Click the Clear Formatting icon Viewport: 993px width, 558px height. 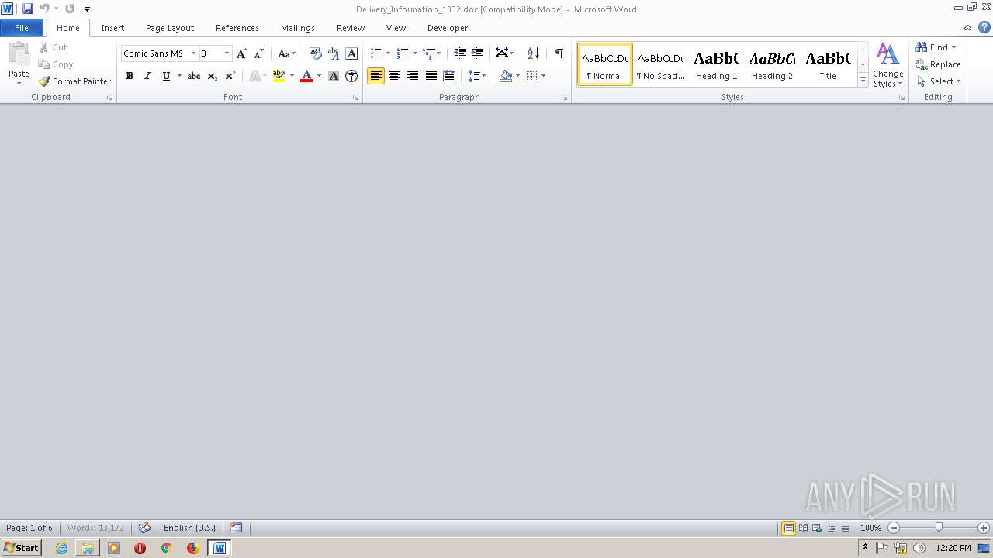[x=315, y=53]
